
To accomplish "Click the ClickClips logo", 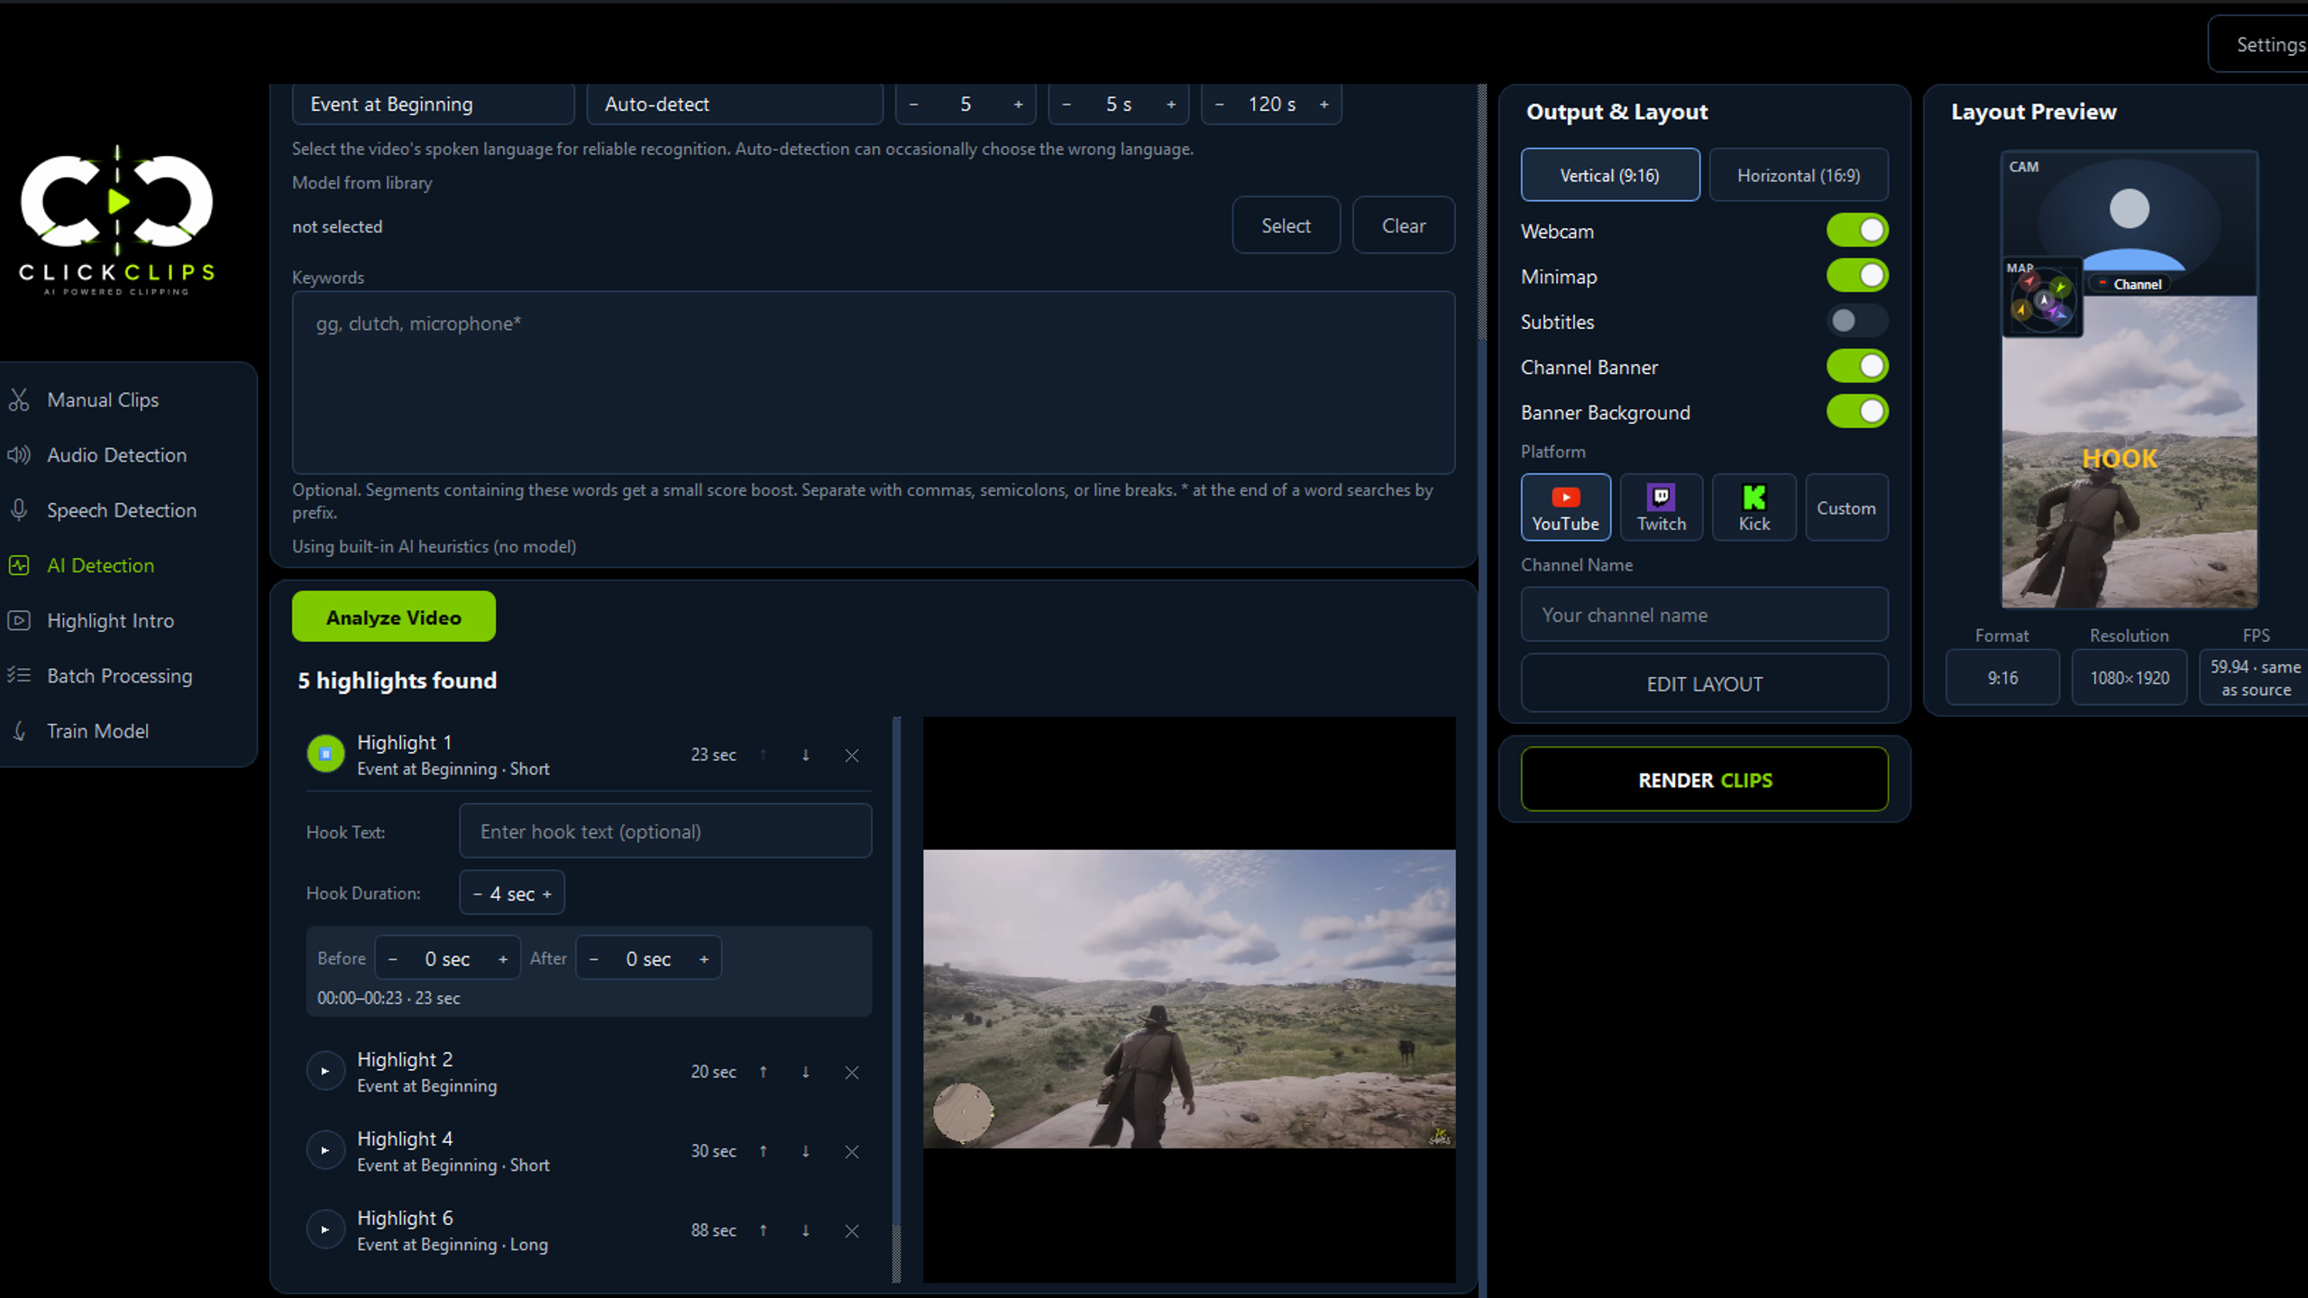I will click(x=117, y=221).
